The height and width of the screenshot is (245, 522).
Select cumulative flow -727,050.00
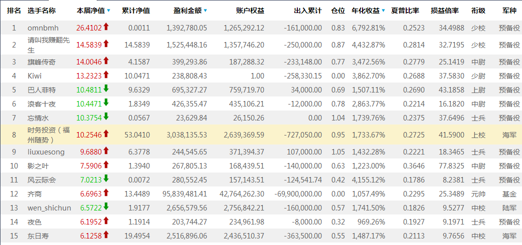[303, 135]
